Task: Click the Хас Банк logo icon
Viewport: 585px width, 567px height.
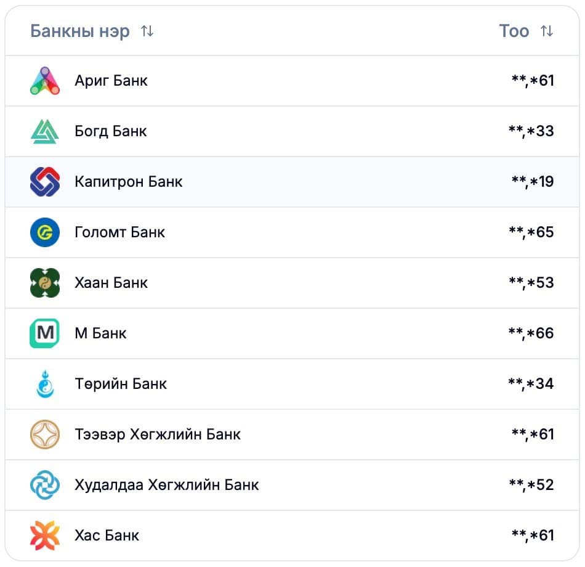Action: tap(45, 536)
